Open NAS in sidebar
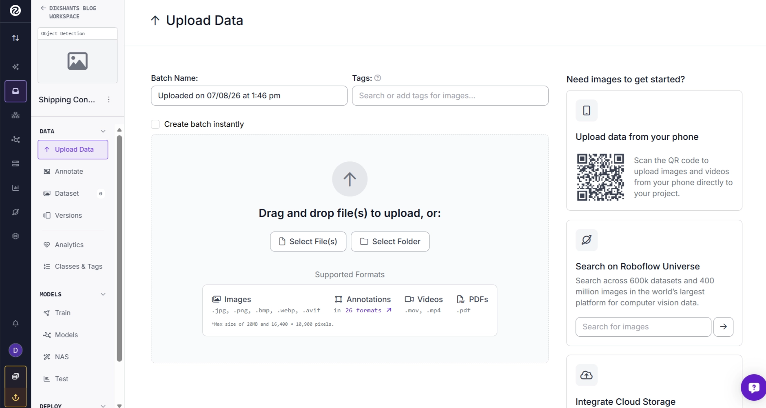The image size is (766, 408). [73, 357]
